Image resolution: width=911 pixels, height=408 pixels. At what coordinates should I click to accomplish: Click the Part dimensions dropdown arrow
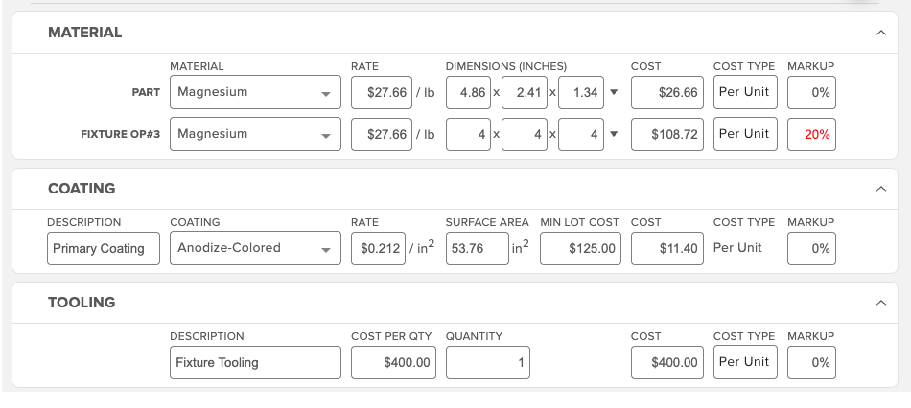pyautogui.click(x=614, y=93)
